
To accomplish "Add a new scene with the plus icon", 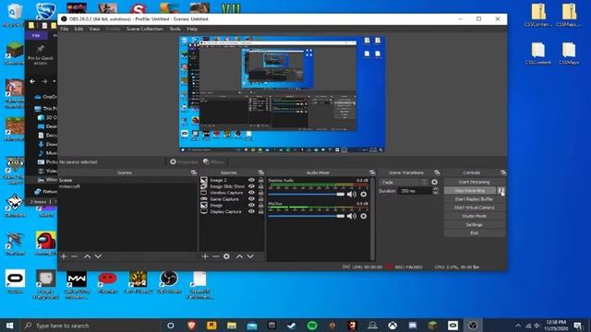I will point(64,256).
